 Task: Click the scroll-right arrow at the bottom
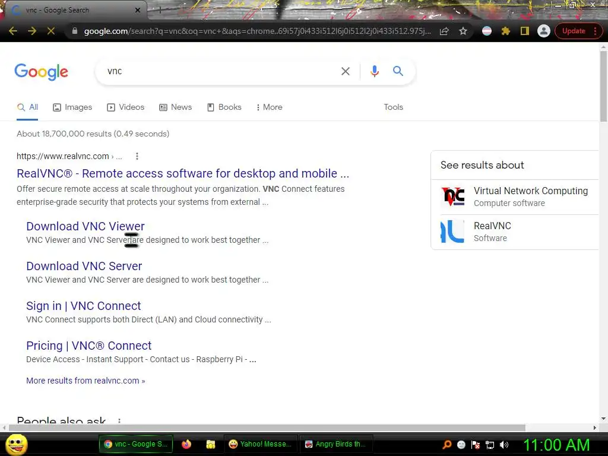tap(595, 427)
